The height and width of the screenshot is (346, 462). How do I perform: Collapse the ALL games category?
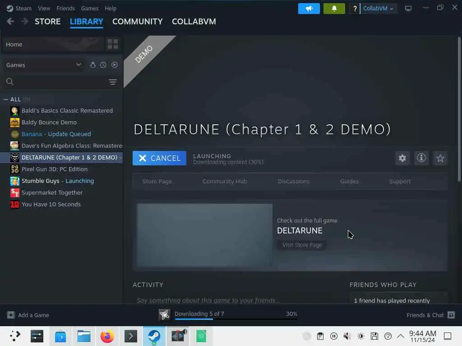[x=5, y=100]
